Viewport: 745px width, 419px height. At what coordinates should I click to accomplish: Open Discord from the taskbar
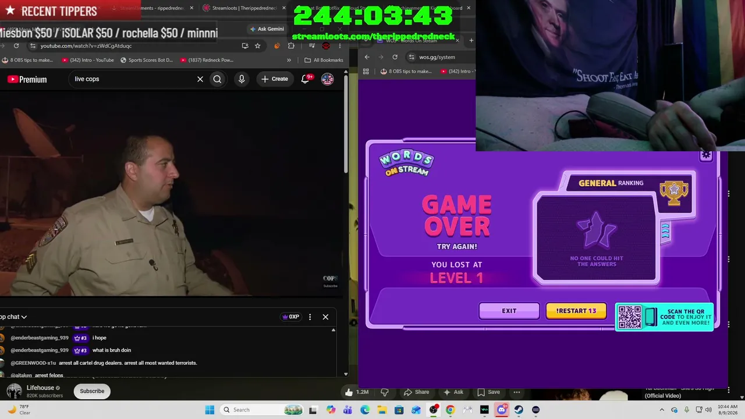[502, 410]
